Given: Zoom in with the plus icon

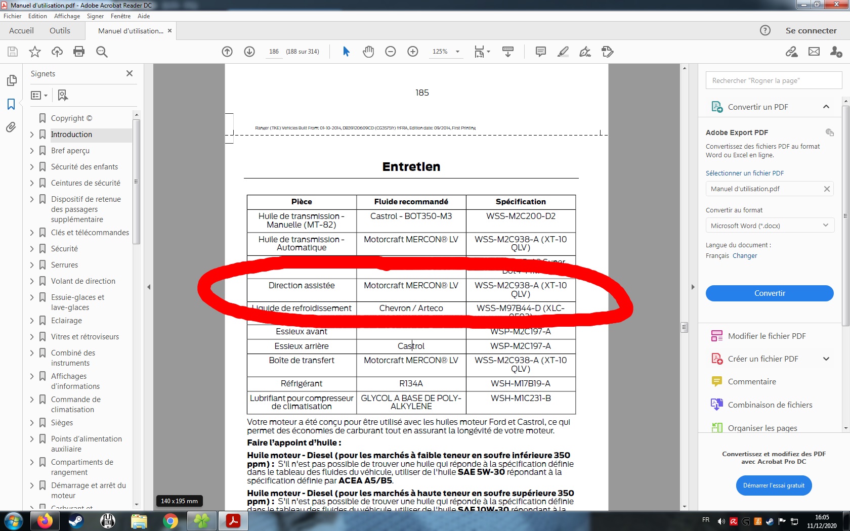Looking at the screenshot, I should click(x=413, y=52).
